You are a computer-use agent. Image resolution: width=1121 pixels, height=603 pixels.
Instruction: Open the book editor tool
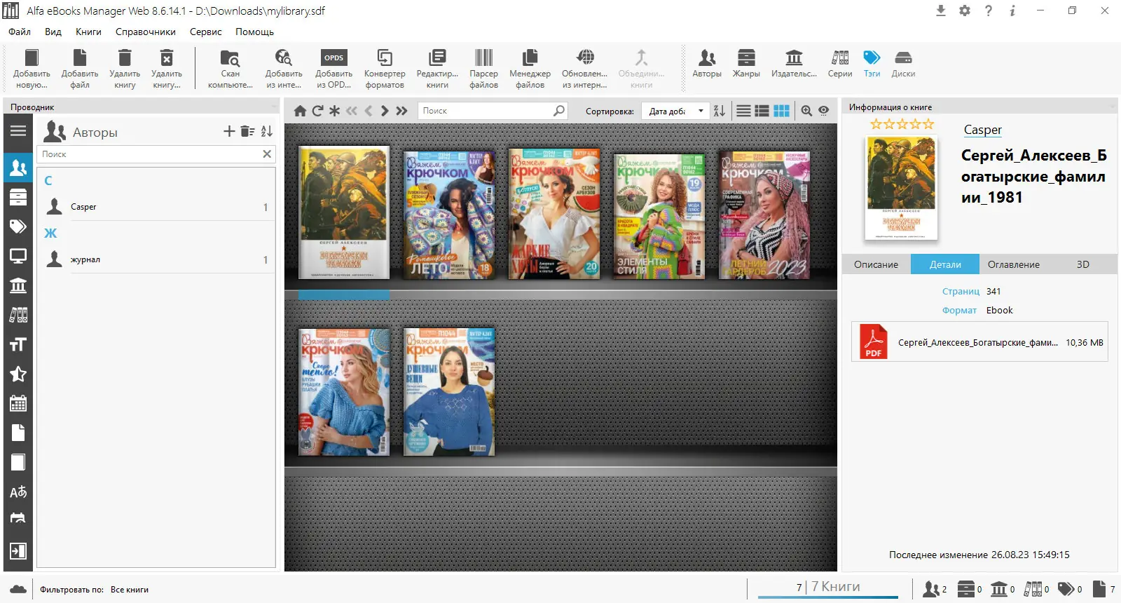click(437, 69)
